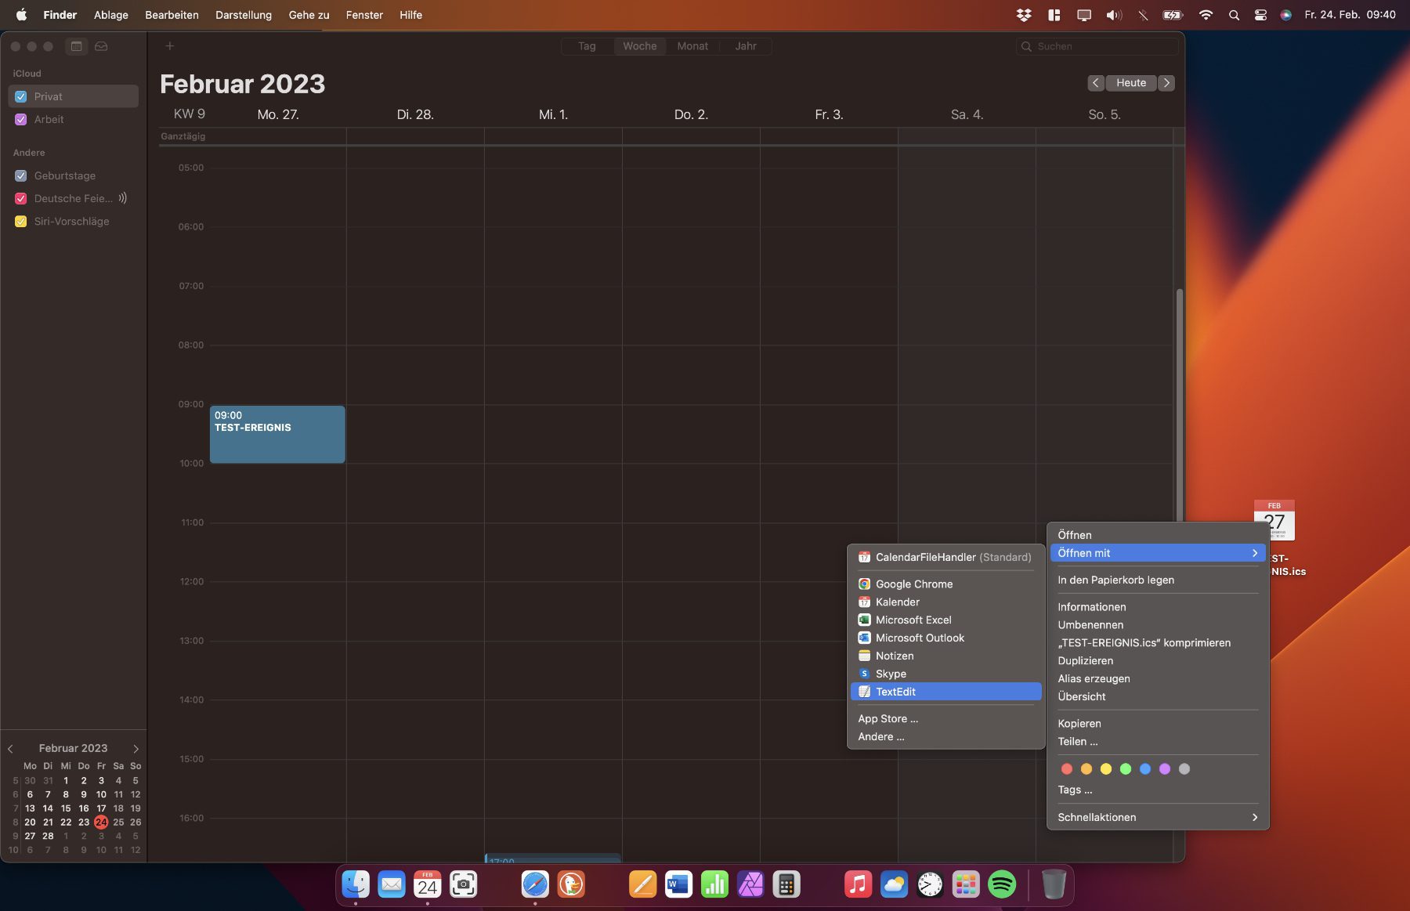
Task: Open Microsoft Word from the Dock
Action: 678,885
